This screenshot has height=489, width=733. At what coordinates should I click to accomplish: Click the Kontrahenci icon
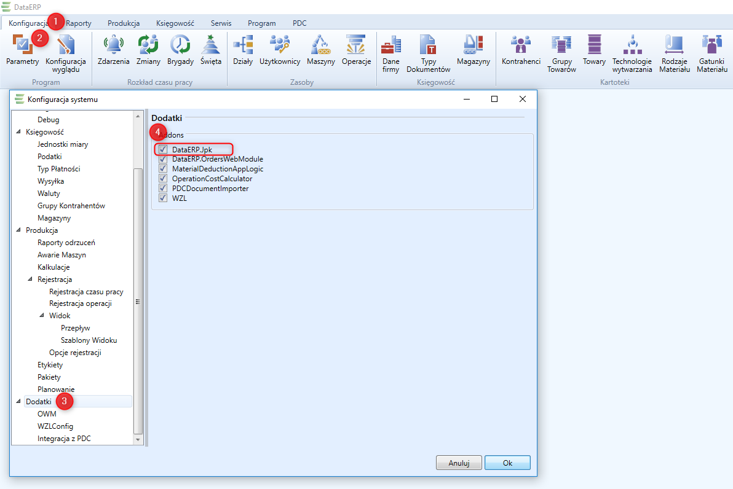pyautogui.click(x=521, y=45)
